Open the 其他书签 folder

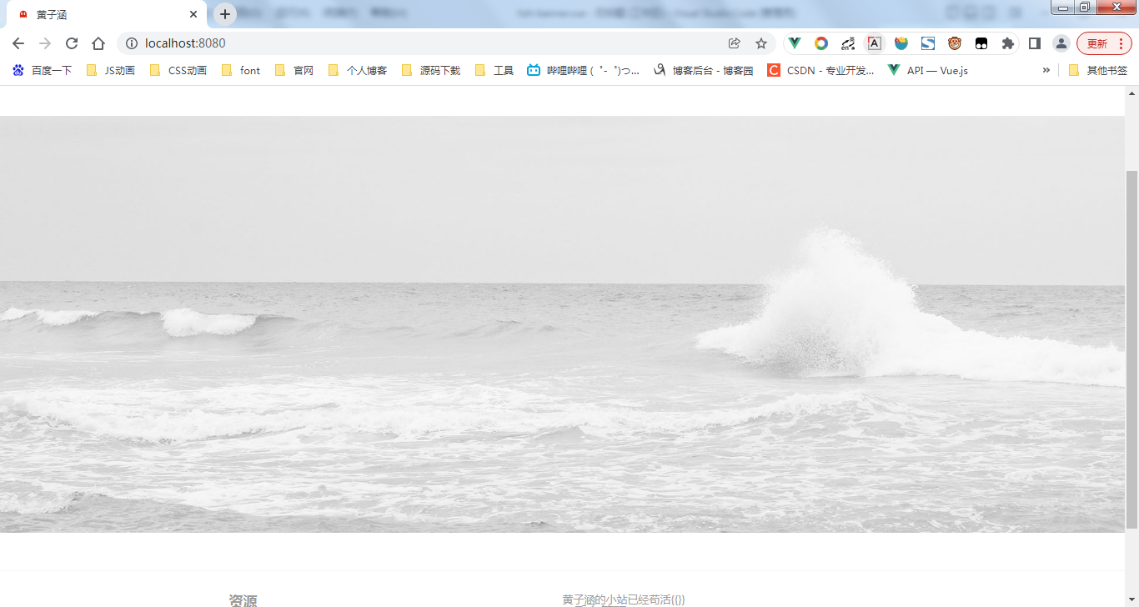[x=1097, y=70]
